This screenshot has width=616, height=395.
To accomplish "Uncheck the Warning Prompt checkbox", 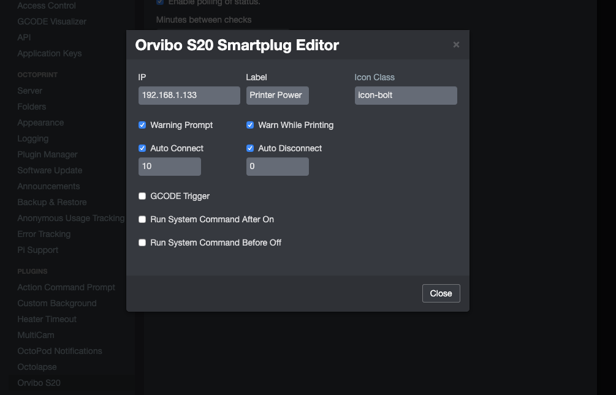I will [x=142, y=125].
